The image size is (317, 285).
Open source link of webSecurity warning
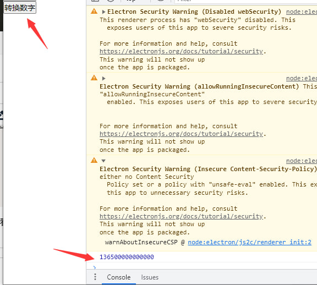(x=302, y=12)
